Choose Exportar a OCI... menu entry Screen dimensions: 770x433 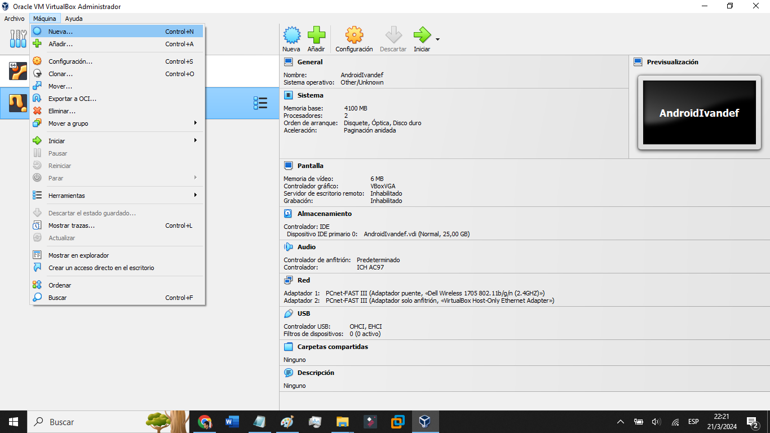[x=117, y=99]
